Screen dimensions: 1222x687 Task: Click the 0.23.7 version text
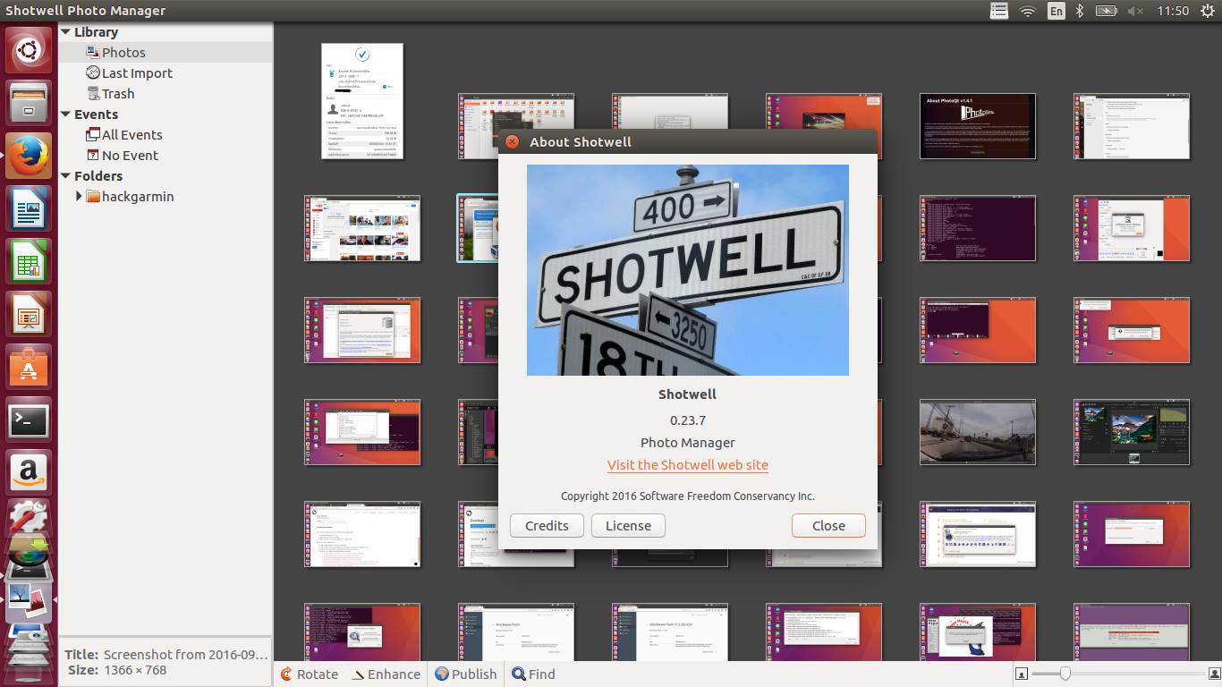tap(688, 420)
